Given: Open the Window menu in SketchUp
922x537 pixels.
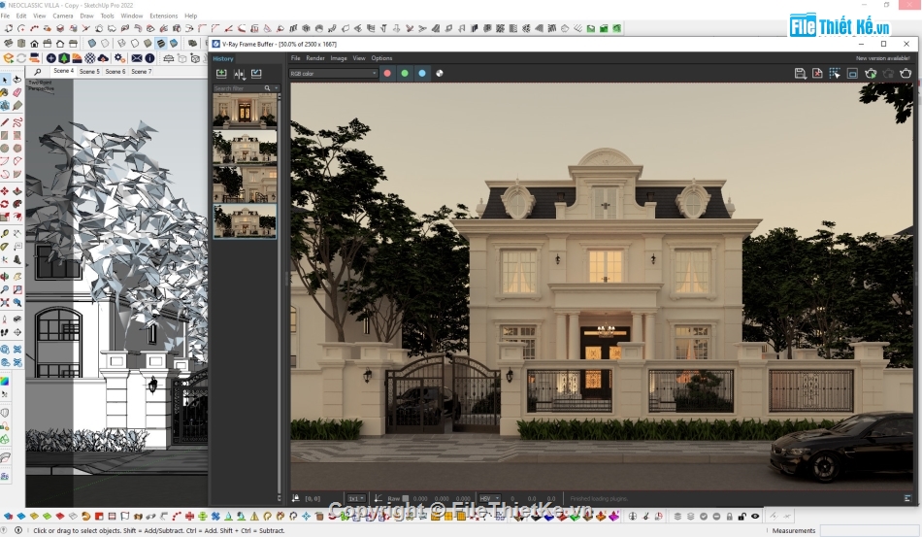Looking at the screenshot, I should tap(132, 16).
